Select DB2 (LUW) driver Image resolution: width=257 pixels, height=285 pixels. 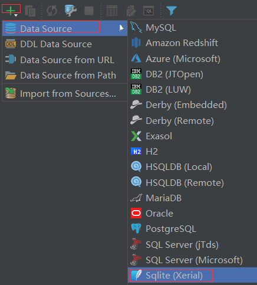(x=192, y=90)
